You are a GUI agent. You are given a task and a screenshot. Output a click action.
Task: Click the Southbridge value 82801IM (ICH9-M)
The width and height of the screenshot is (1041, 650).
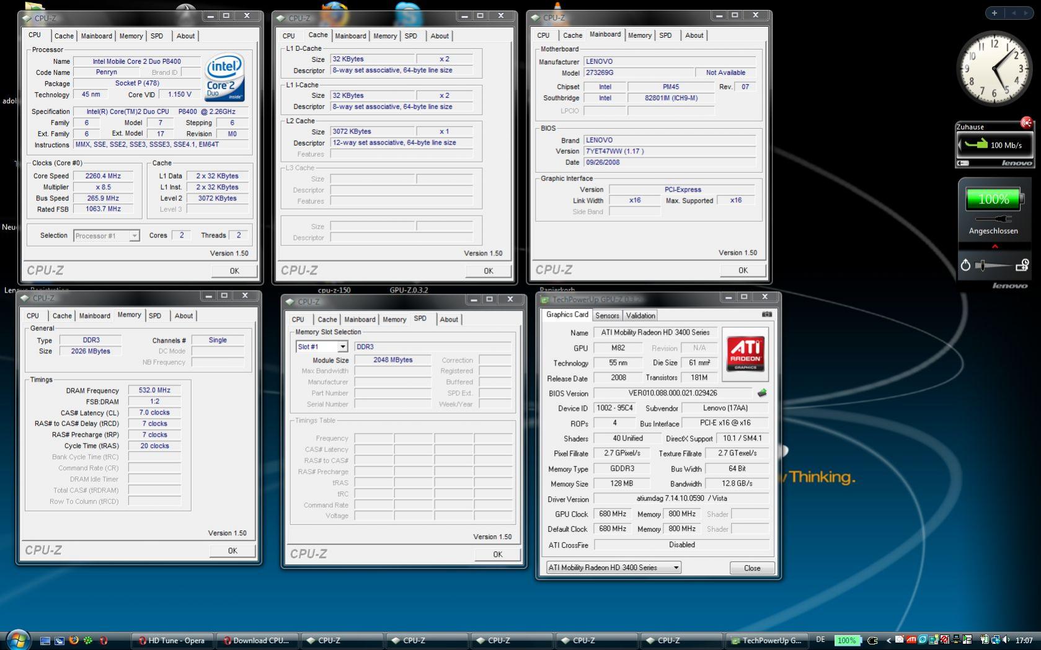[x=671, y=98]
